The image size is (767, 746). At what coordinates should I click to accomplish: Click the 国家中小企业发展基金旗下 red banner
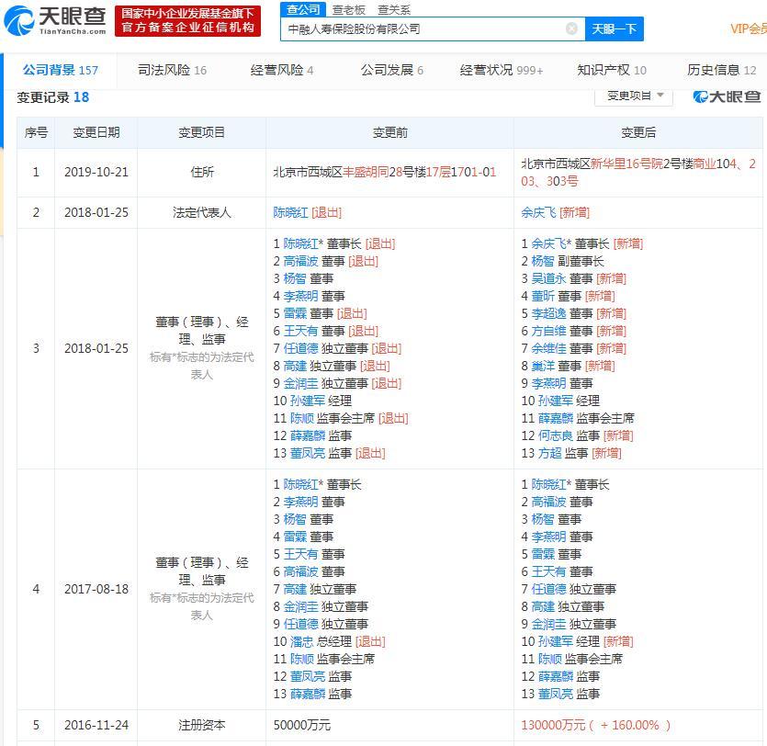click(x=187, y=20)
